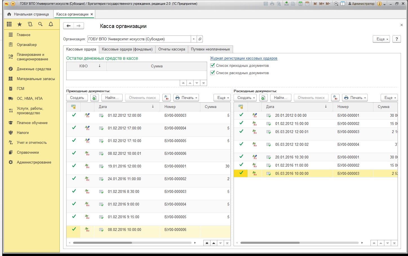
Task: Open Начальная страница tab
Action: tap(28, 14)
